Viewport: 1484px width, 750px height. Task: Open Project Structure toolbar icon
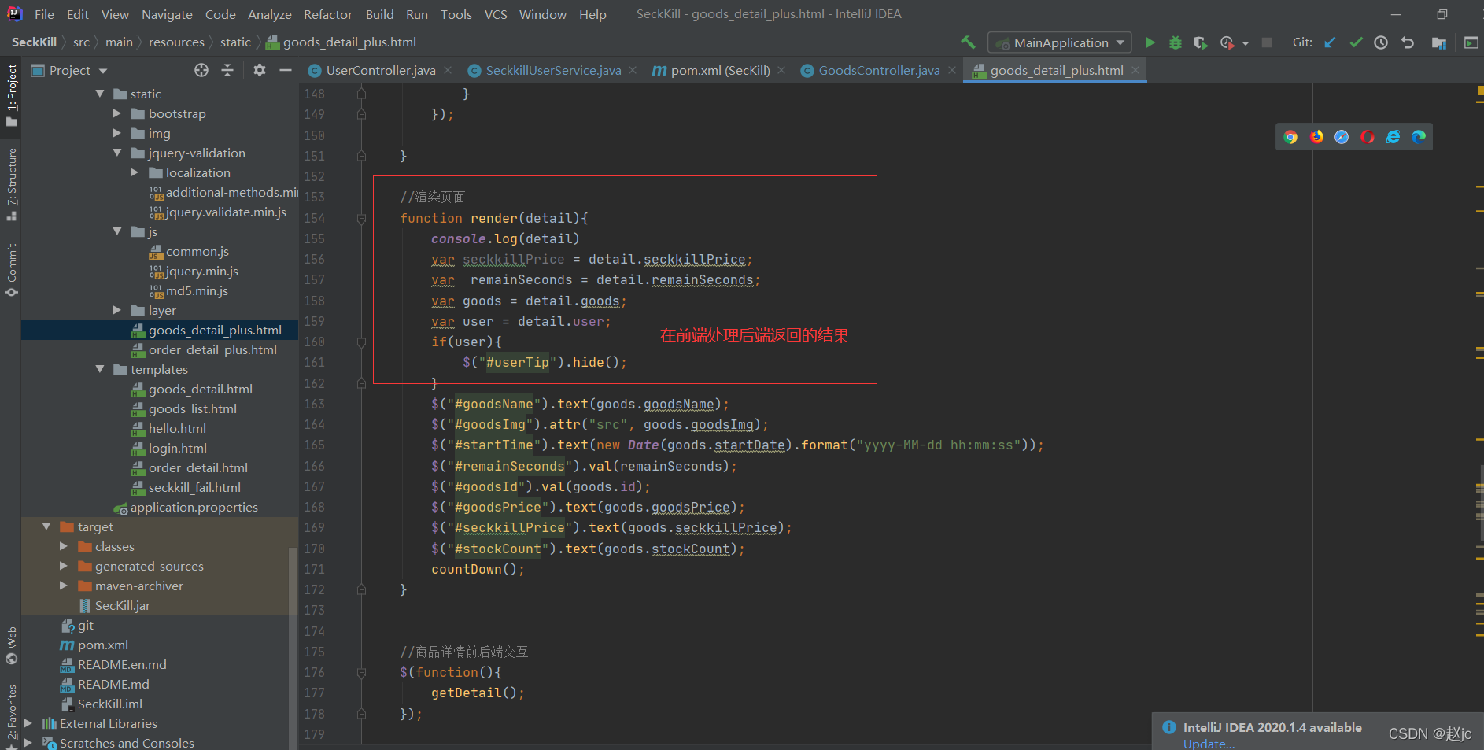pos(1439,42)
